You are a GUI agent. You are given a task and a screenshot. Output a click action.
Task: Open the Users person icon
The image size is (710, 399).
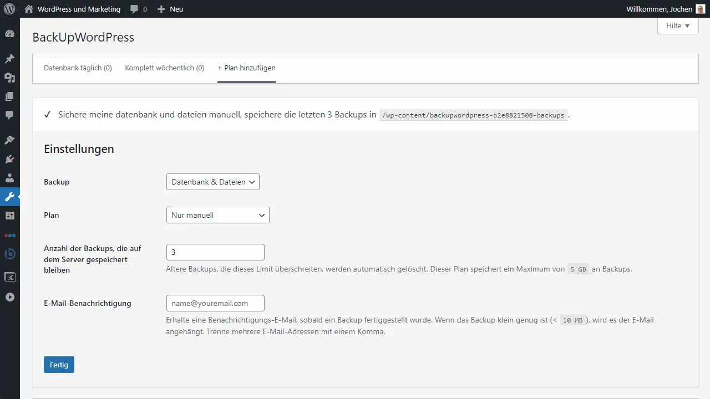pos(9,178)
